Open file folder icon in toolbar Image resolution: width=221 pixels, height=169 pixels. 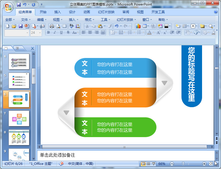14,26
